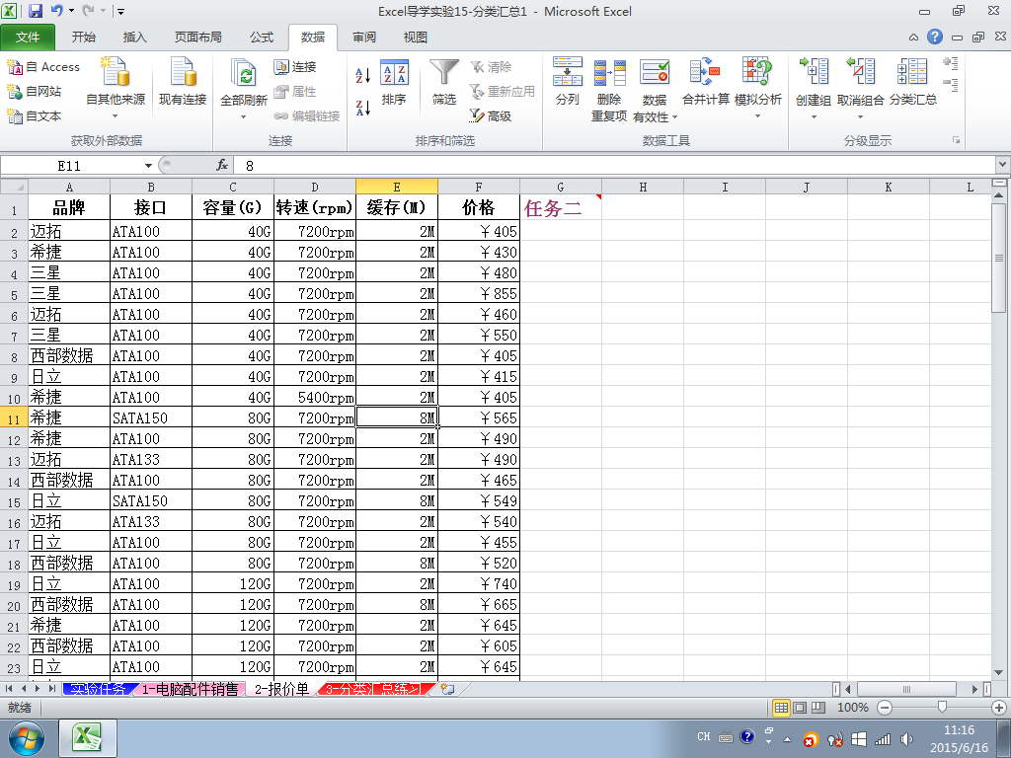
Task: Expand the From Other Sources (自其他来源) dropdown
Action: click(115, 116)
